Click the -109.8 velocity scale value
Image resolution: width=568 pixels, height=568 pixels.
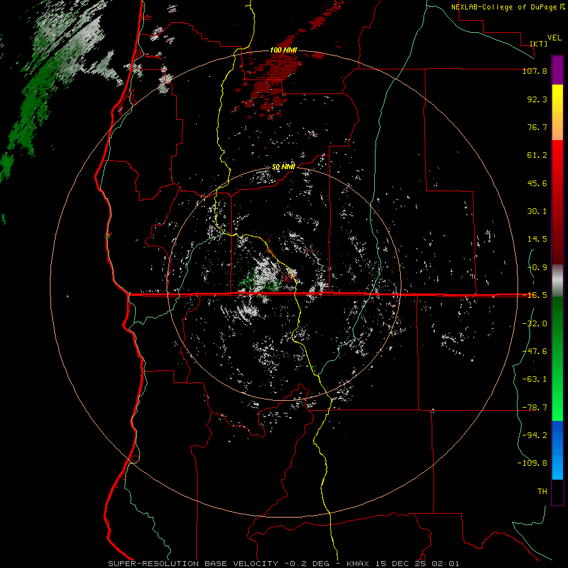(532, 463)
